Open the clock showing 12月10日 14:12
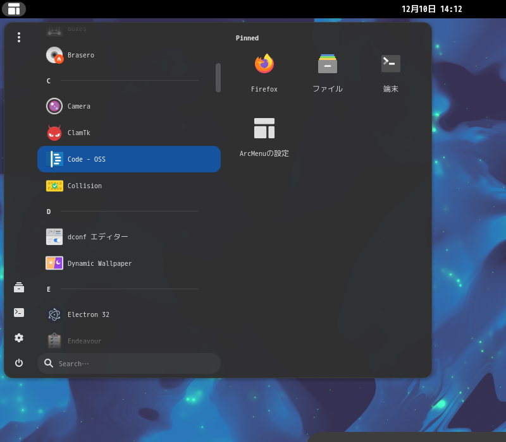Image resolution: width=506 pixels, height=442 pixels. pos(432,9)
